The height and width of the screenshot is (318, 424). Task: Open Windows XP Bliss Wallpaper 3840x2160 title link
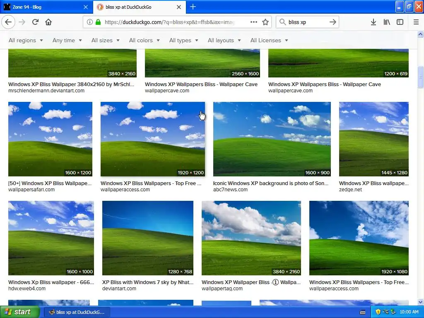pyautogui.click(x=71, y=84)
